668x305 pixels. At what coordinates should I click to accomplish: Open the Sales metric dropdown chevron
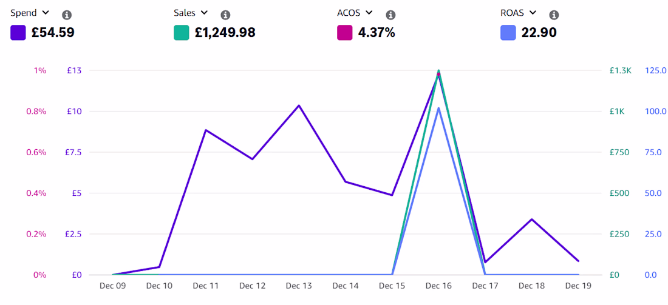click(204, 13)
